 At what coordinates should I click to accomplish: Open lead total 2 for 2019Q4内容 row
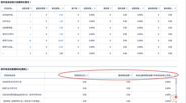point(31,15)
